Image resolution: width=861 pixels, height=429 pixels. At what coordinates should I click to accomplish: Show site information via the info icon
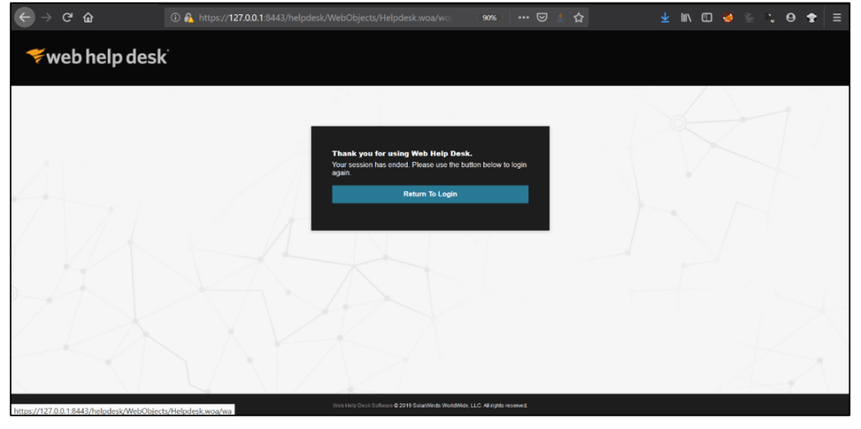(175, 18)
